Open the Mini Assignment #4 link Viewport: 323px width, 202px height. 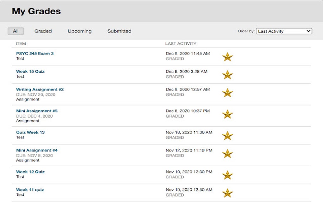(x=37, y=150)
